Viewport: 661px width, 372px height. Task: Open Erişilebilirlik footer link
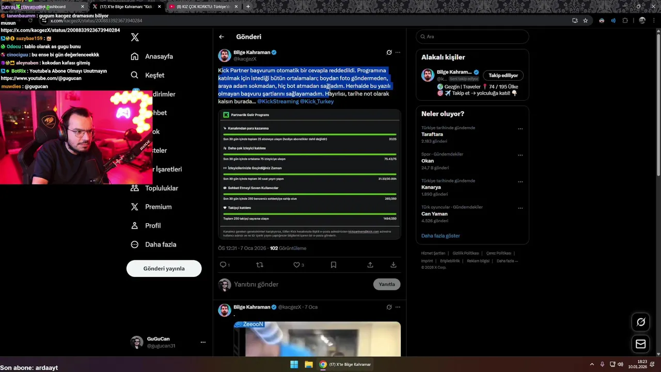450,261
